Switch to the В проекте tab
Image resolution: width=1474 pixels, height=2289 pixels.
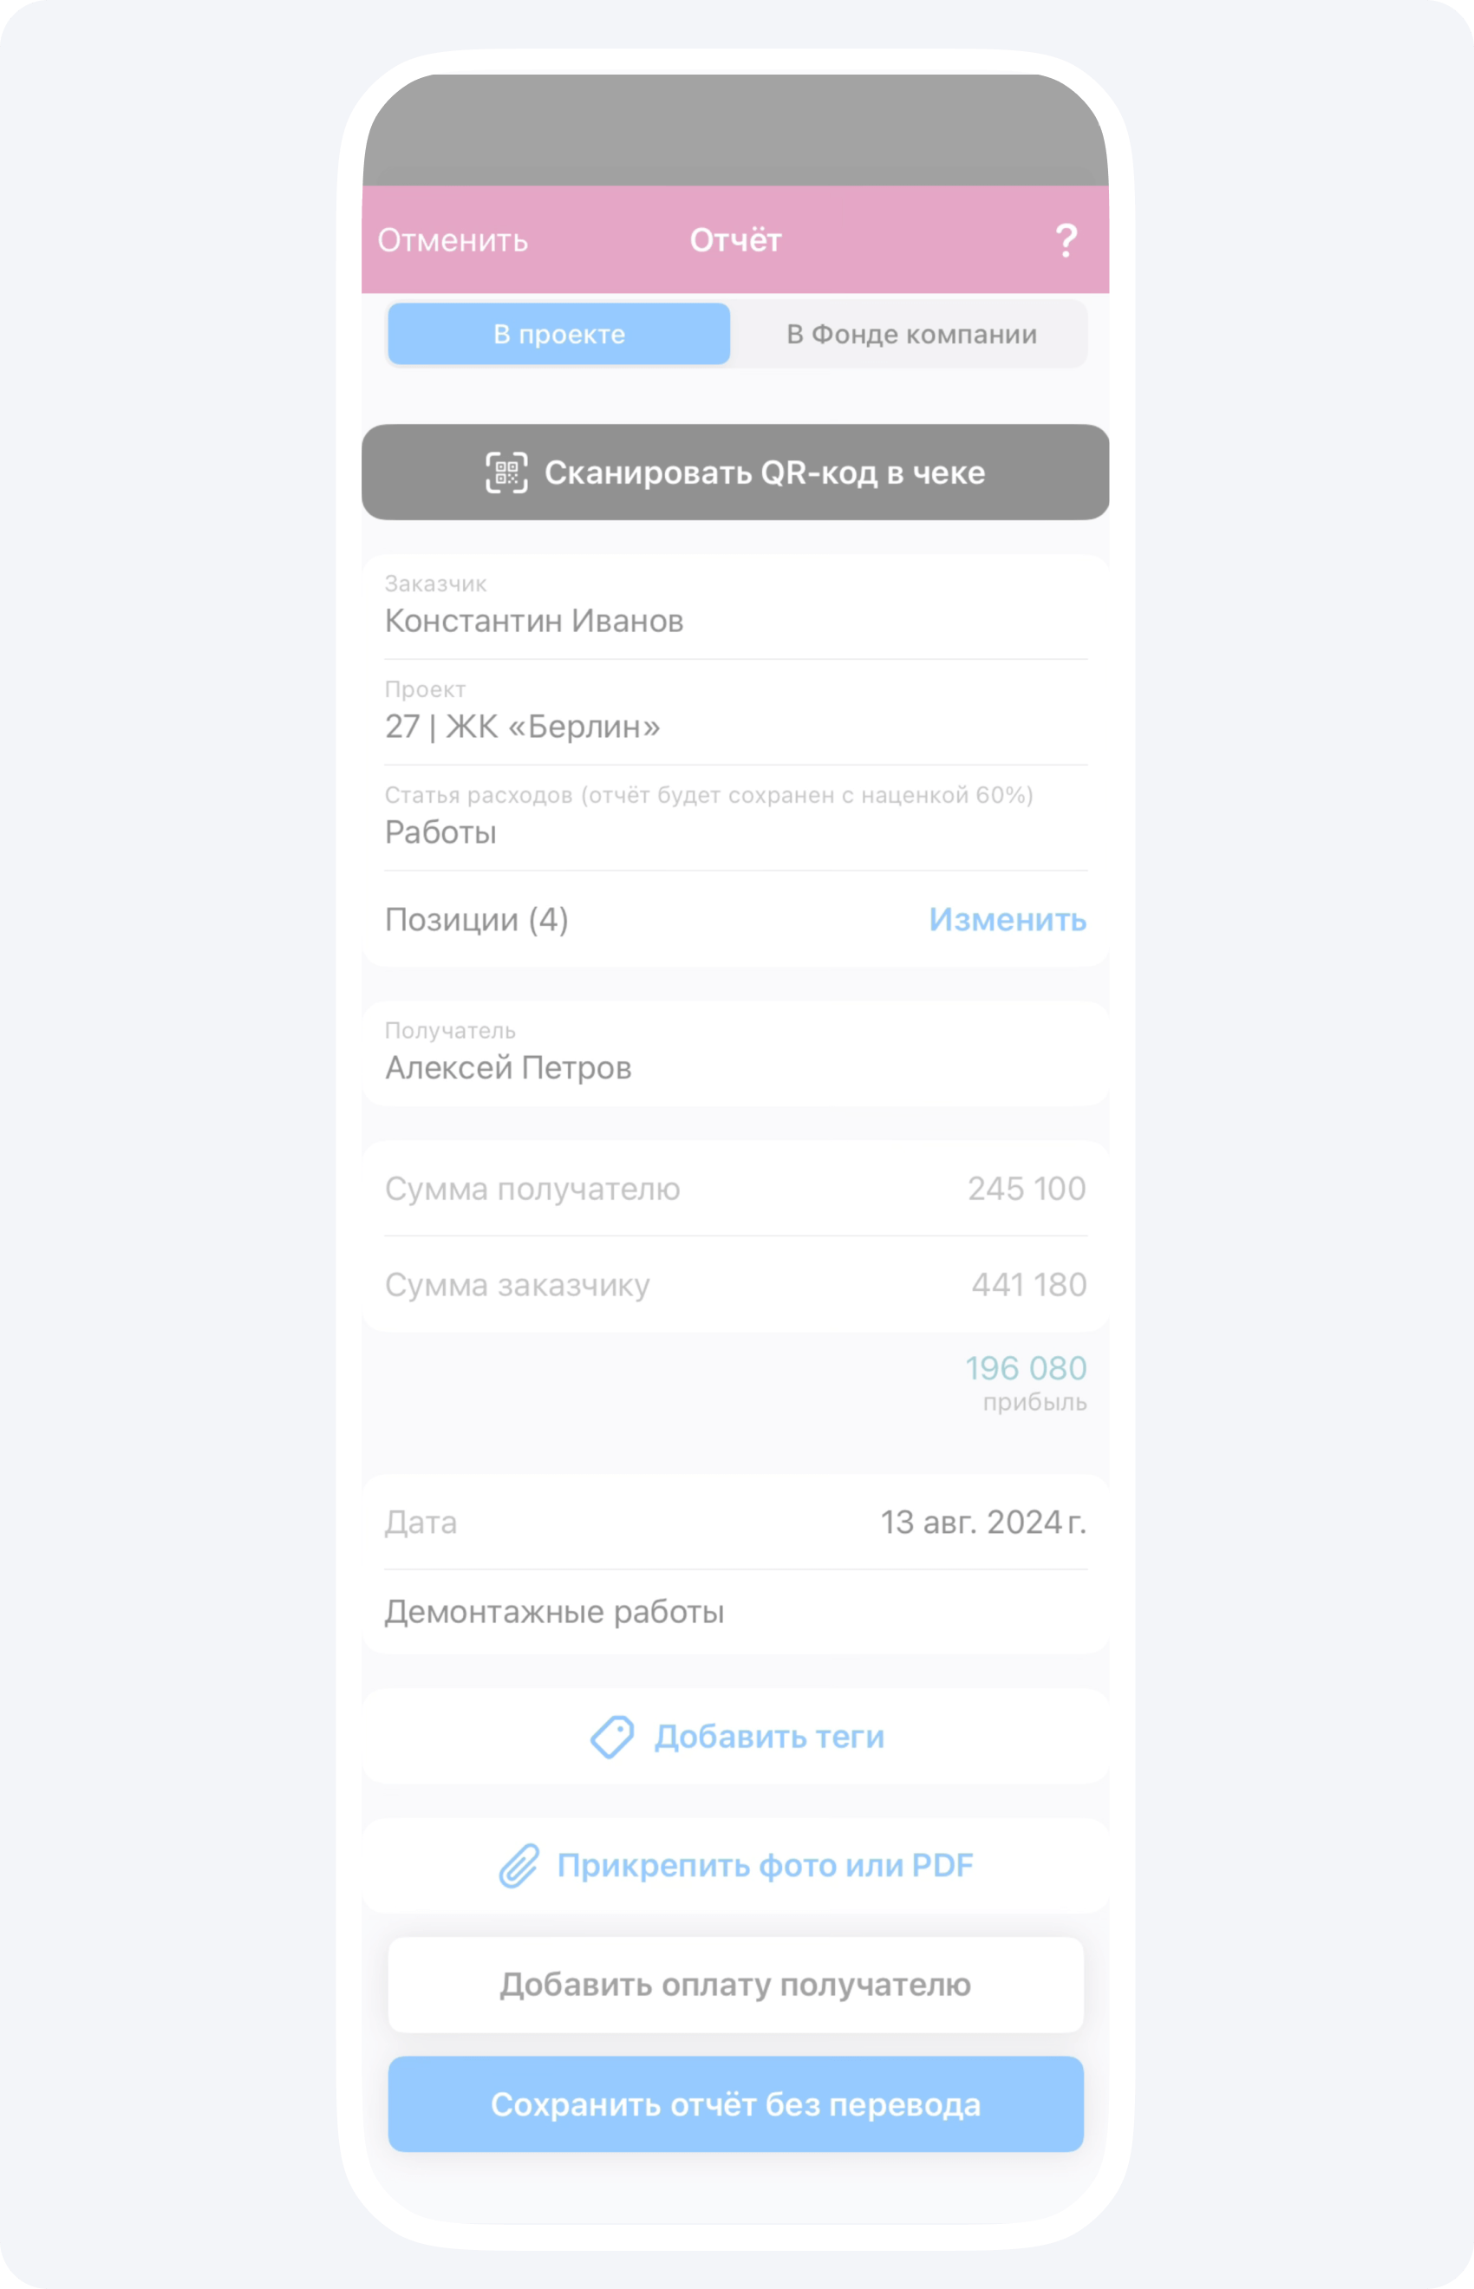coord(559,334)
